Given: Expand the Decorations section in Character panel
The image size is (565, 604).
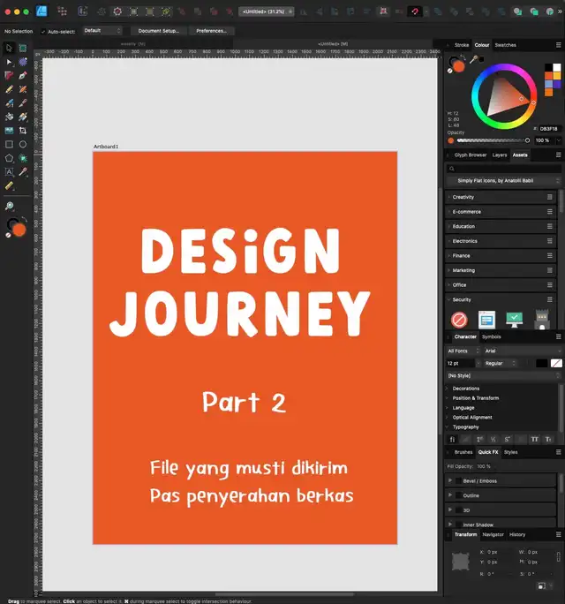Looking at the screenshot, I should point(465,389).
